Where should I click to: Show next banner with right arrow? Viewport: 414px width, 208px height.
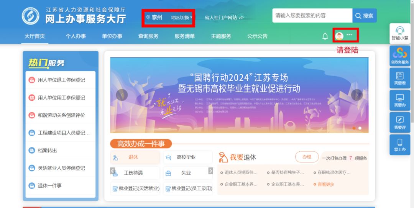coord(357,95)
